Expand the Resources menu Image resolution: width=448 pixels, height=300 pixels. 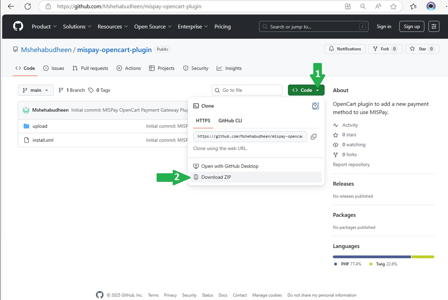(113, 27)
